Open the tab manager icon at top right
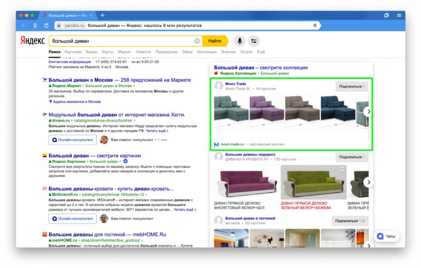The height and width of the screenshot is (268, 421). coord(386,15)
